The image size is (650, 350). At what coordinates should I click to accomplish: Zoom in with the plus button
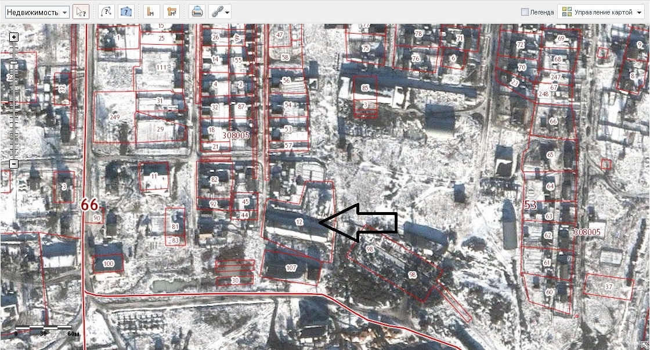point(14,37)
